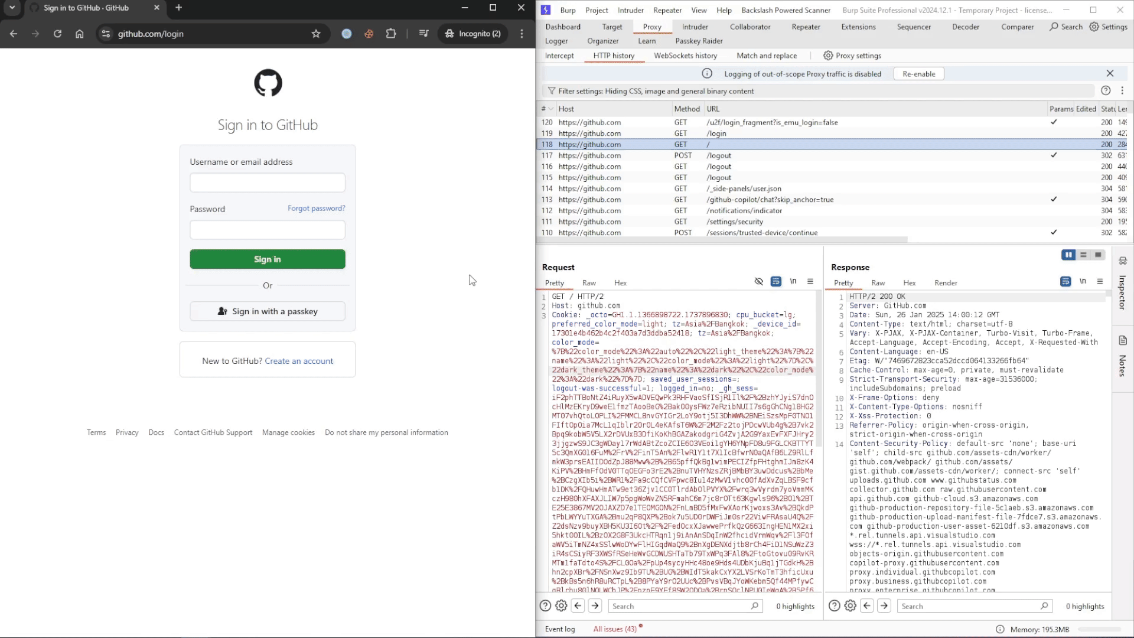
Task: Toggle line wrap in the Response panel
Action: pos(1065,281)
